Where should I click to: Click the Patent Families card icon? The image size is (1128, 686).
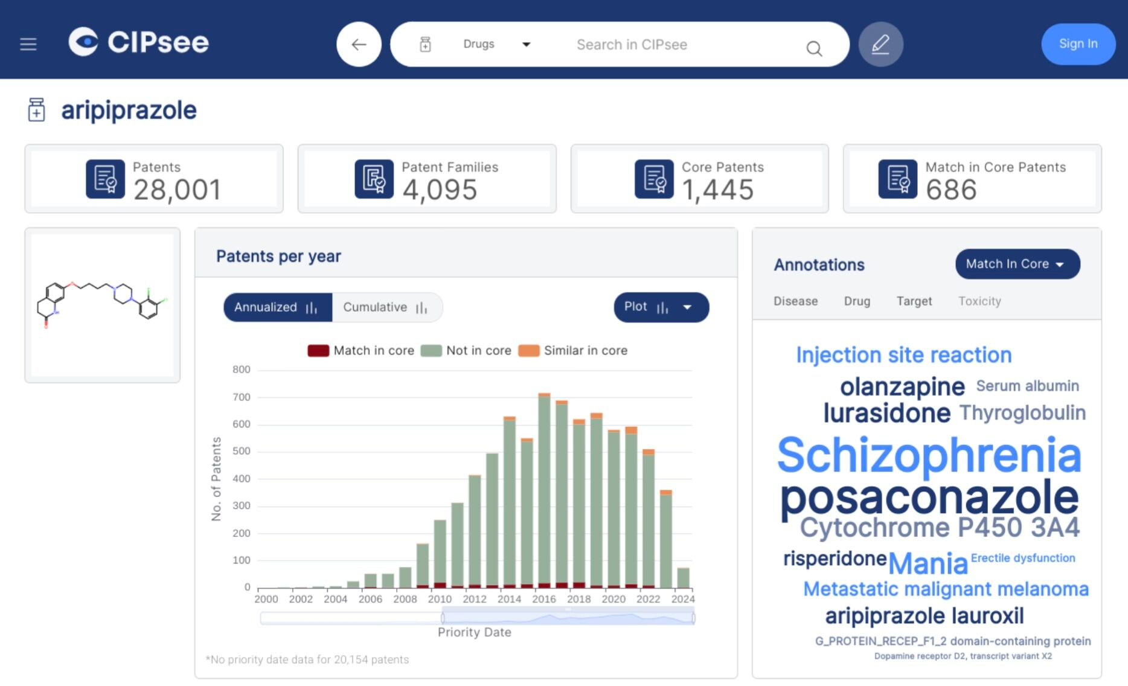click(x=374, y=179)
